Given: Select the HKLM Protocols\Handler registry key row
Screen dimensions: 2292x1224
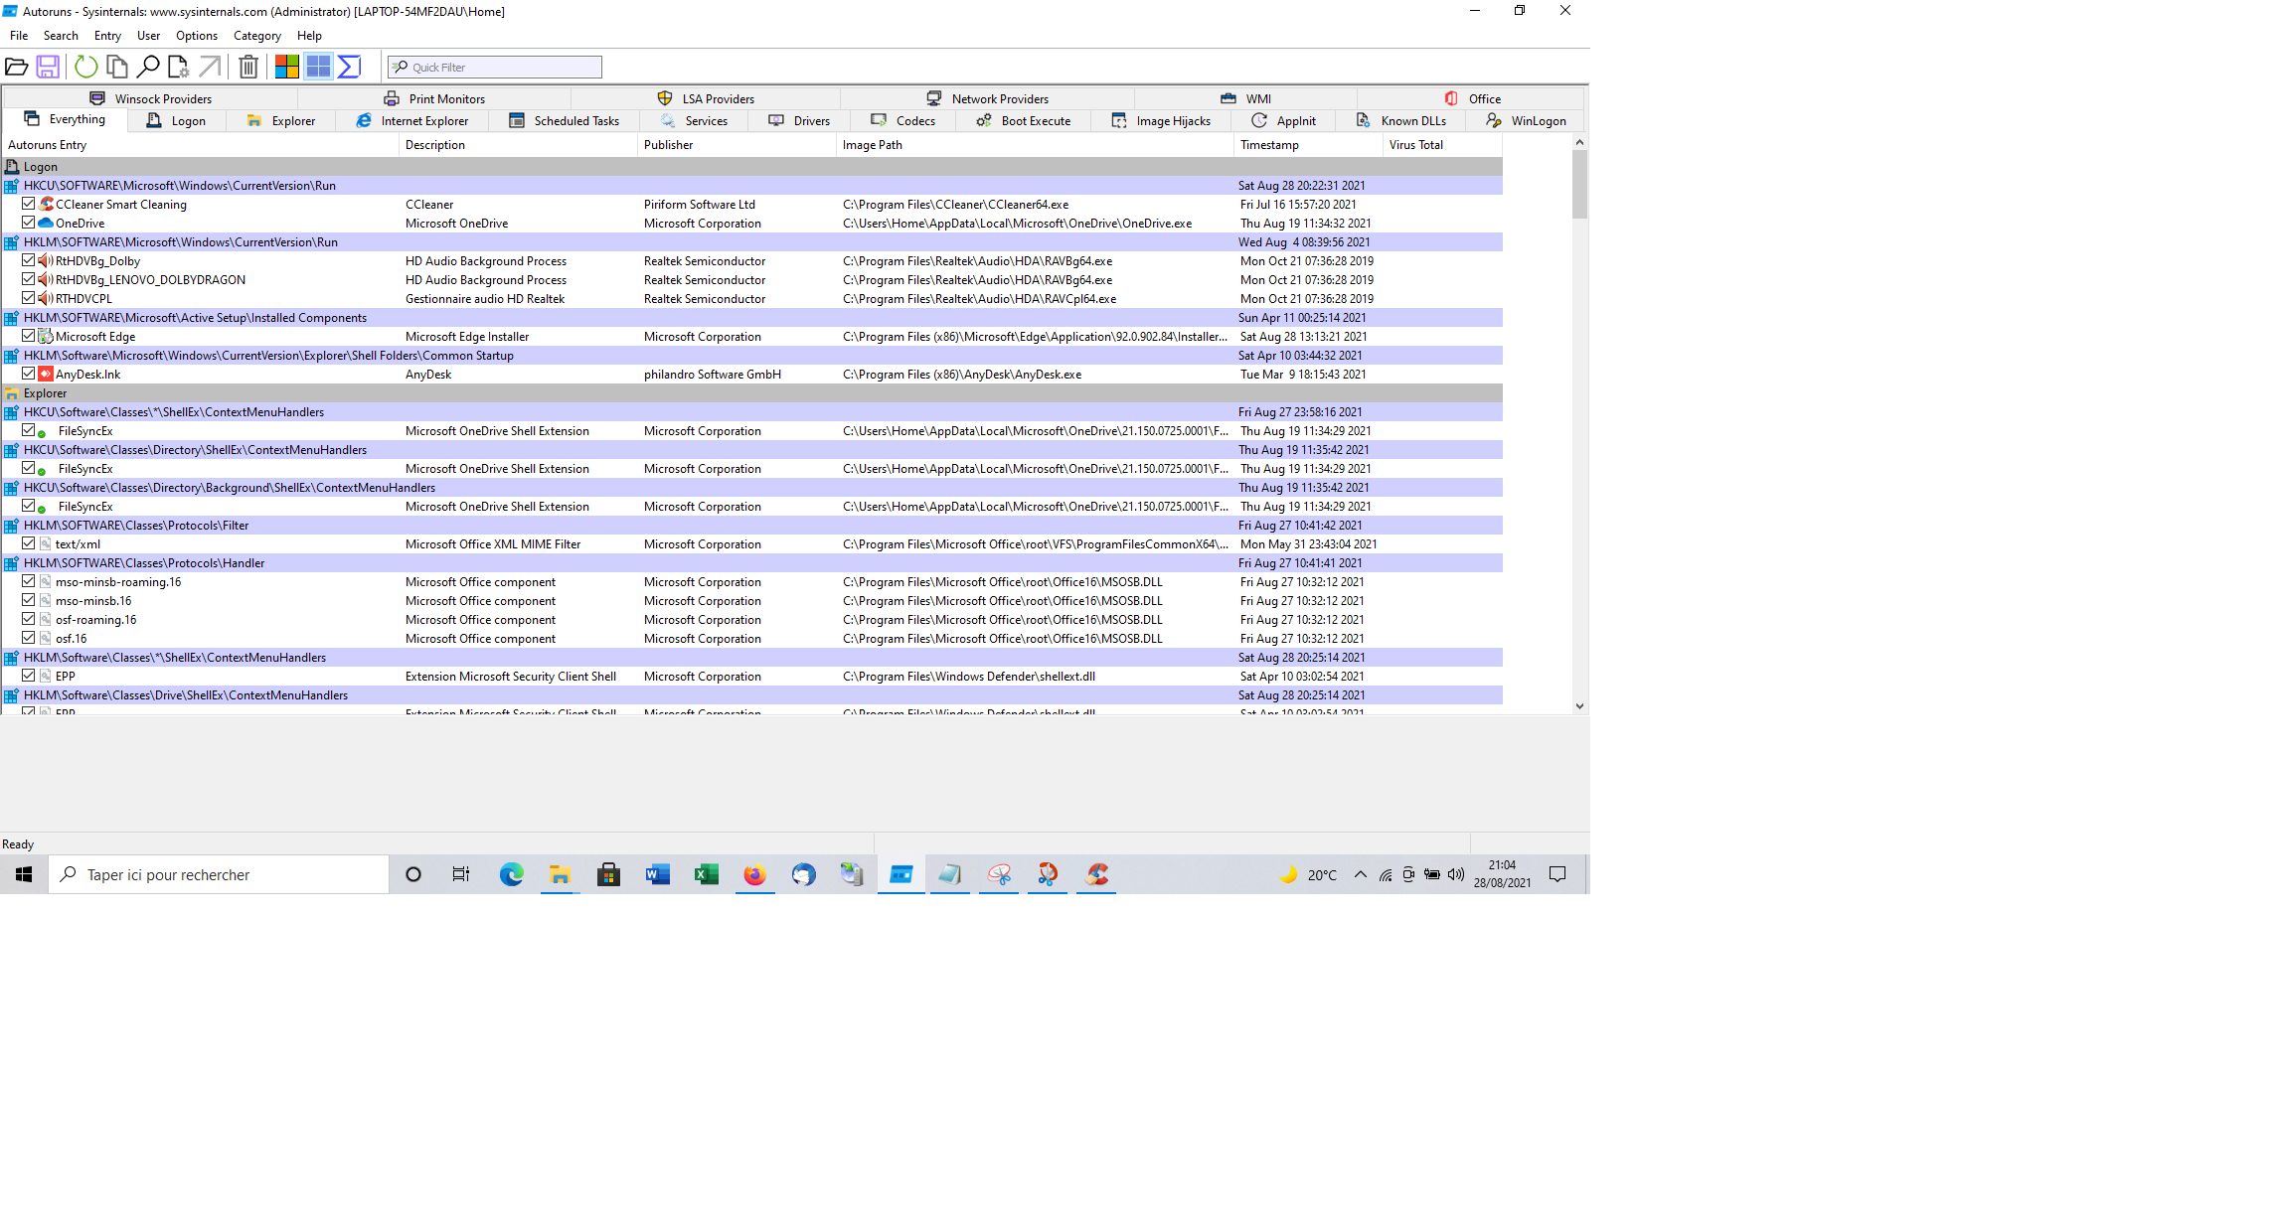Looking at the screenshot, I should [752, 563].
